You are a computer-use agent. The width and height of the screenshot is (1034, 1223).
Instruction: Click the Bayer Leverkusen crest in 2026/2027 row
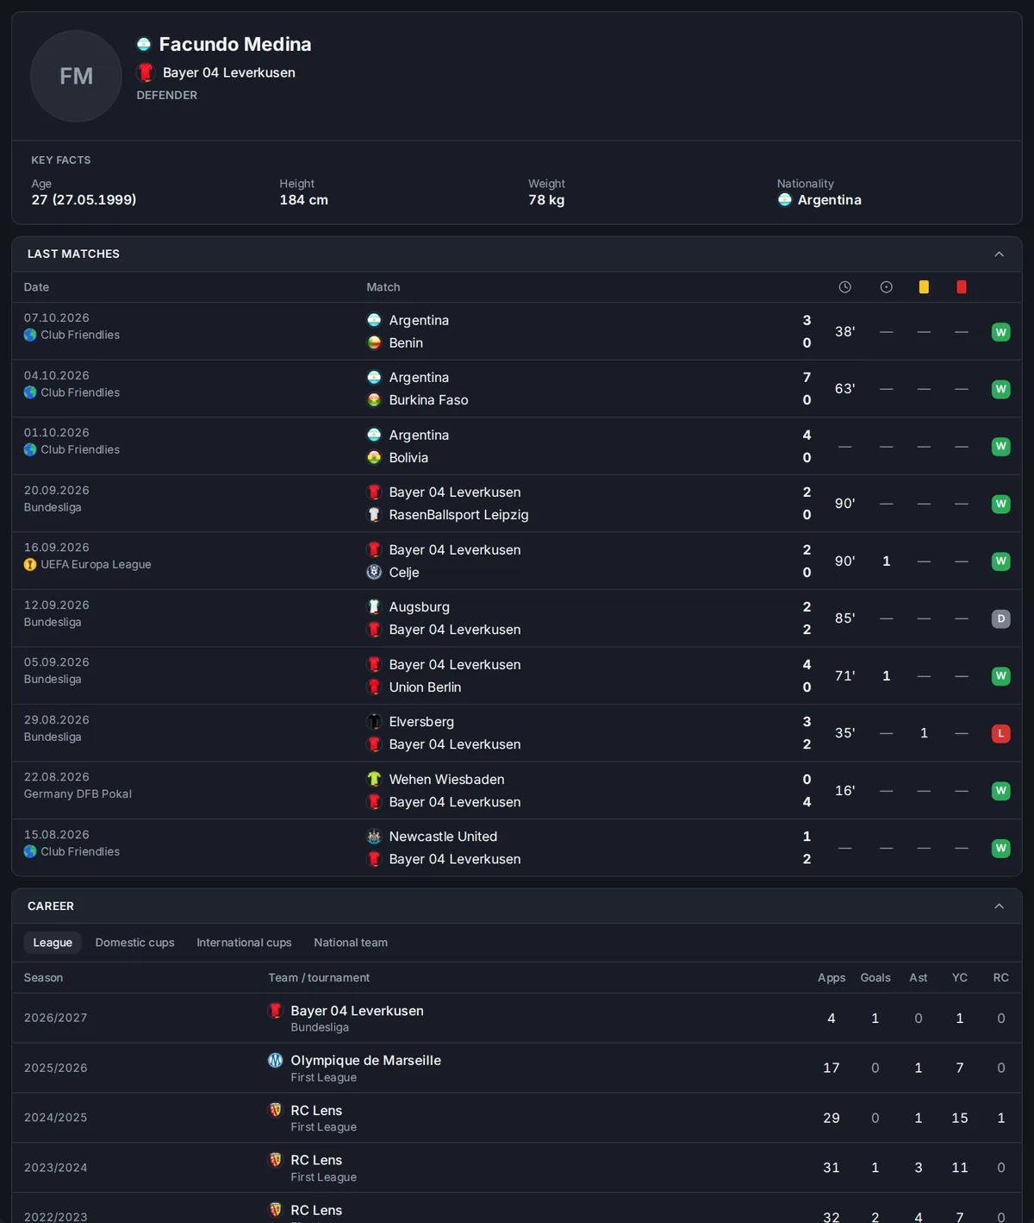tap(275, 1010)
